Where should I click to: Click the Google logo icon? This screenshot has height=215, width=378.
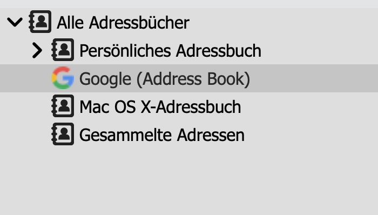(x=63, y=78)
